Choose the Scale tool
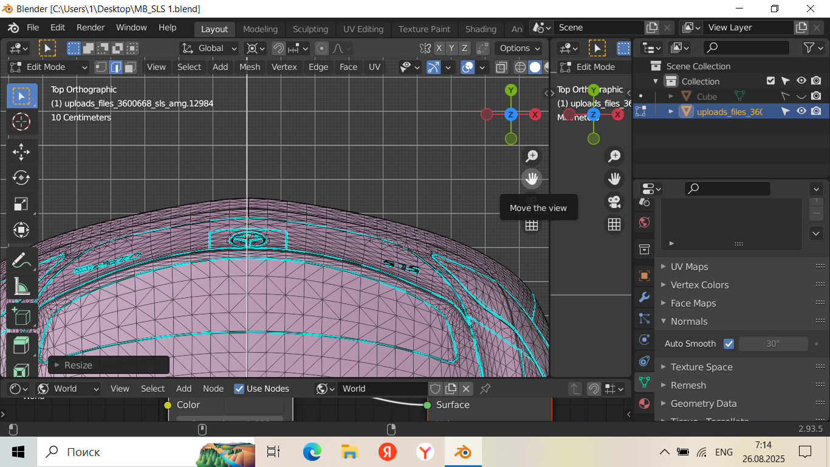 tap(21, 204)
